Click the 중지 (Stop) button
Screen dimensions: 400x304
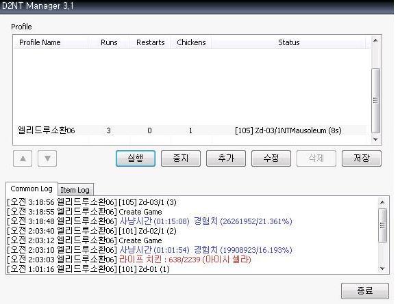(181, 158)
